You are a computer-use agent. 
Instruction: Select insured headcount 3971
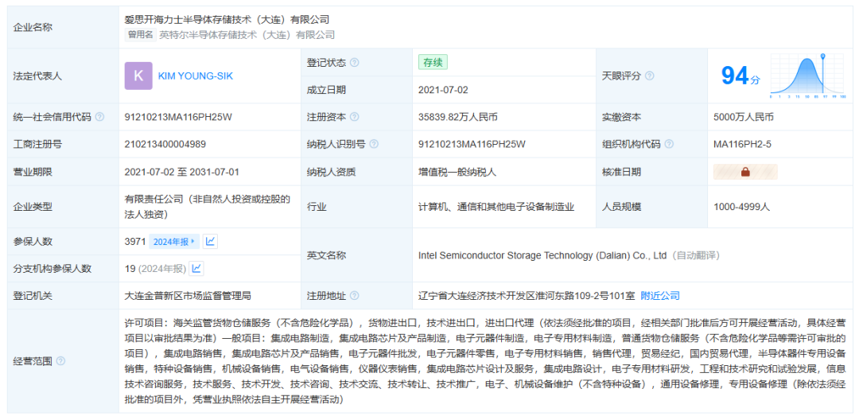134,241
